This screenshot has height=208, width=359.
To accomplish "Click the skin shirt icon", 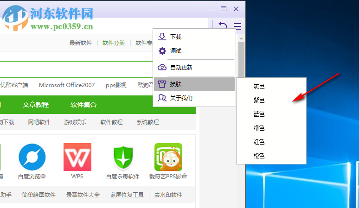I will (162, 84).
